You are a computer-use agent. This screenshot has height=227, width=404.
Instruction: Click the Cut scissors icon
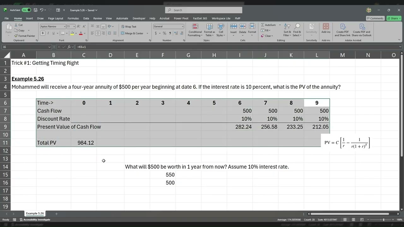coord(16,25)
